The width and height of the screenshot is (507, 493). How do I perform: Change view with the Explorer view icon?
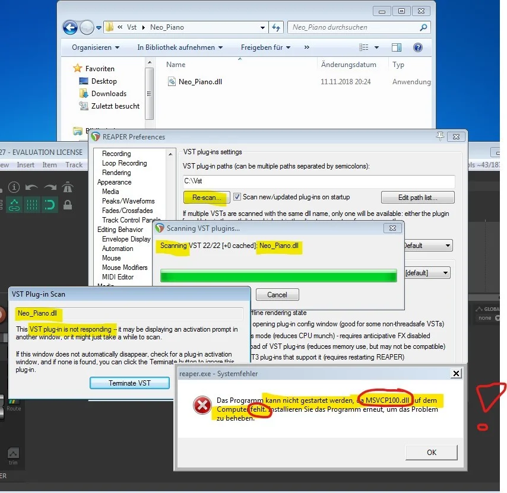click(364, 47)
